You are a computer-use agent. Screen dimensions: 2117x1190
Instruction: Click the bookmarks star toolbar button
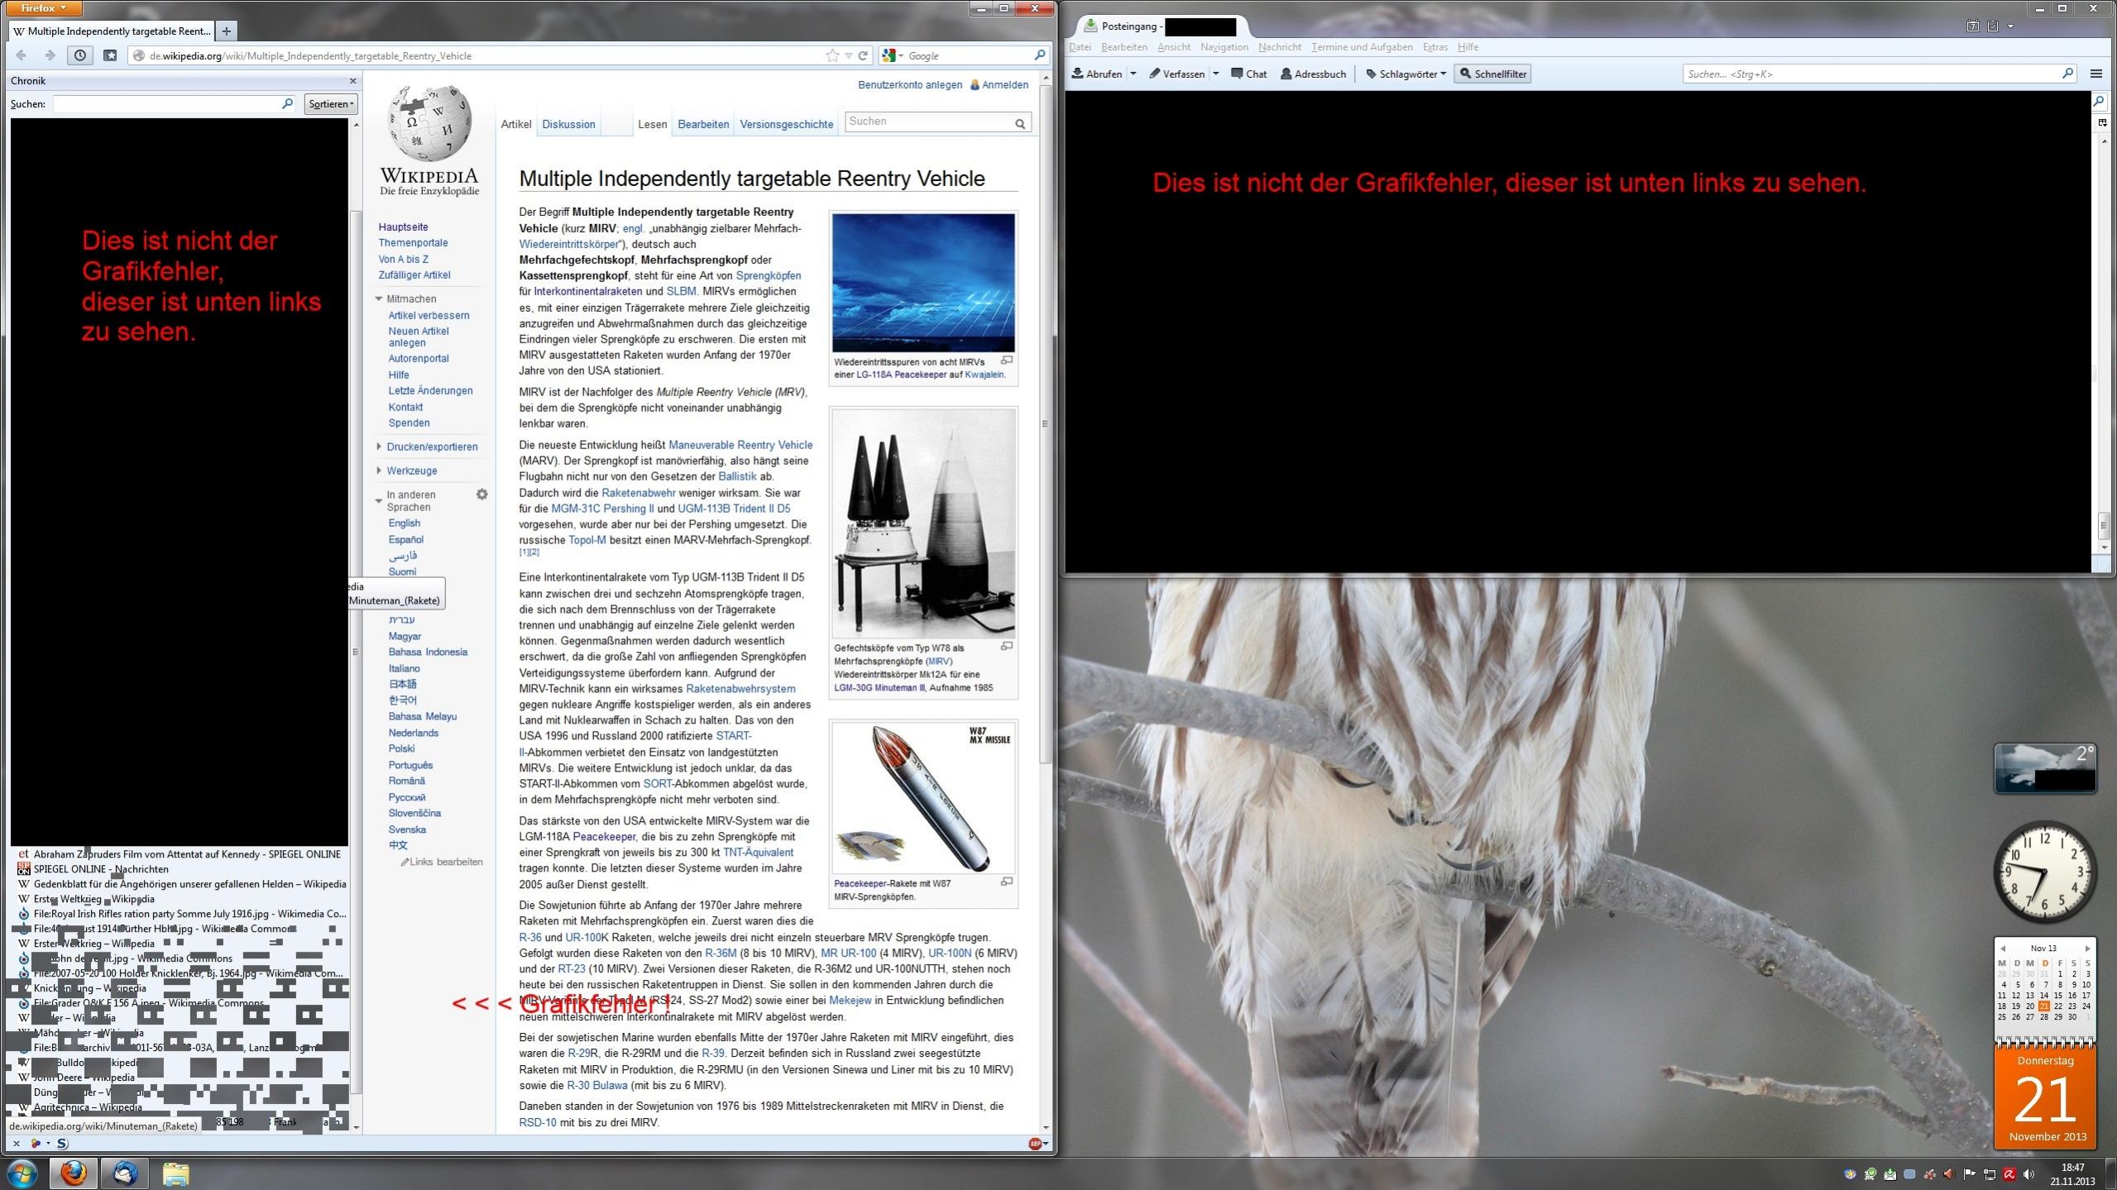tap(110, 55)
